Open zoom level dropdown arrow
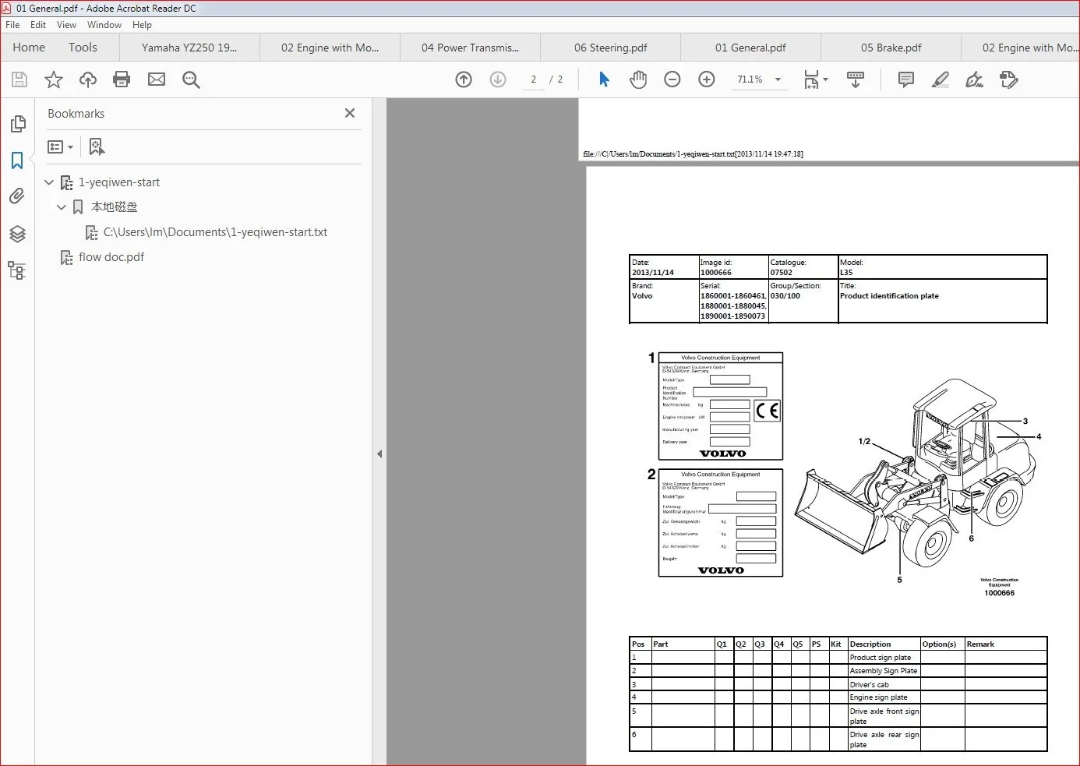 pos(778,79)
